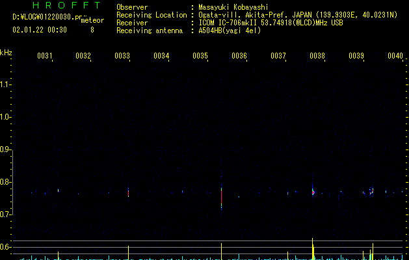Click the Observer label

[x=132, y=7]
